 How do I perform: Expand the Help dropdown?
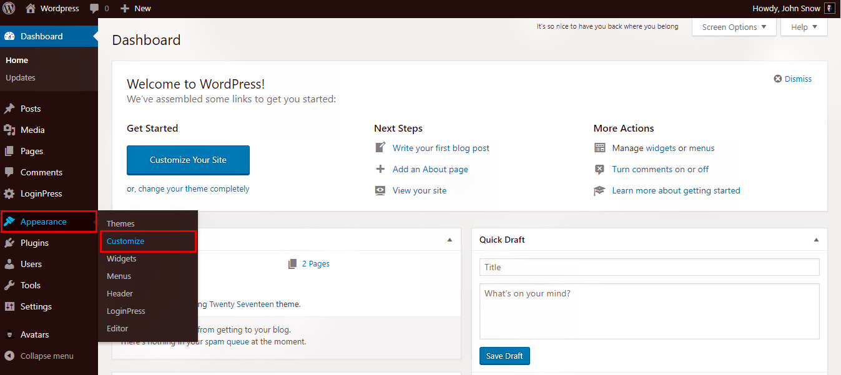click(x=804, y=27)
